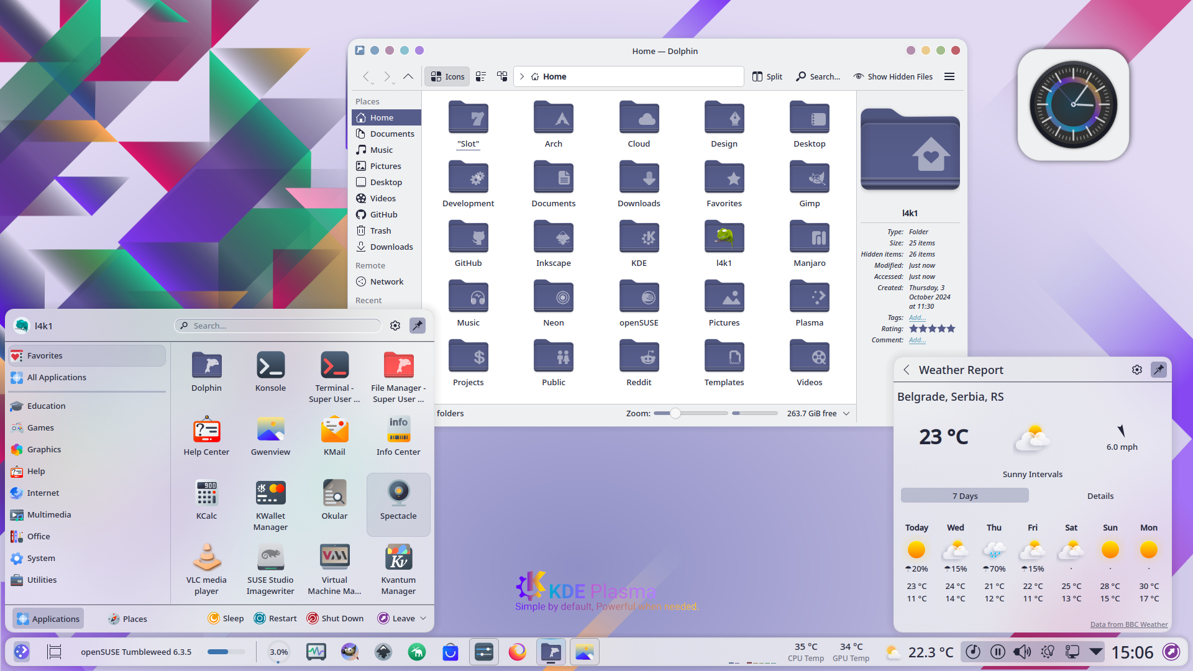The height and width of the screenshot is (671, 1193).
Task: Expand hidden system tray icons arrow
Action: click(x=1096, y=652)
